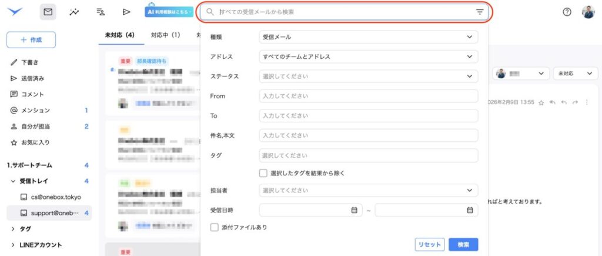
Task: Expand the LINEアカウント tree section
Action: (x=13, y=245)
